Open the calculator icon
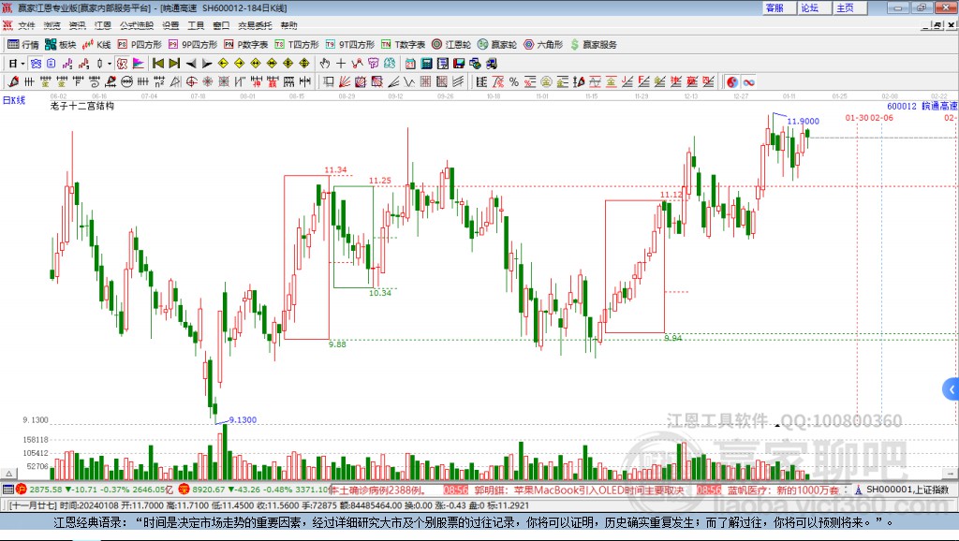Screen dimensions: 959x541 pyautogui.click(x=427, y=64)
